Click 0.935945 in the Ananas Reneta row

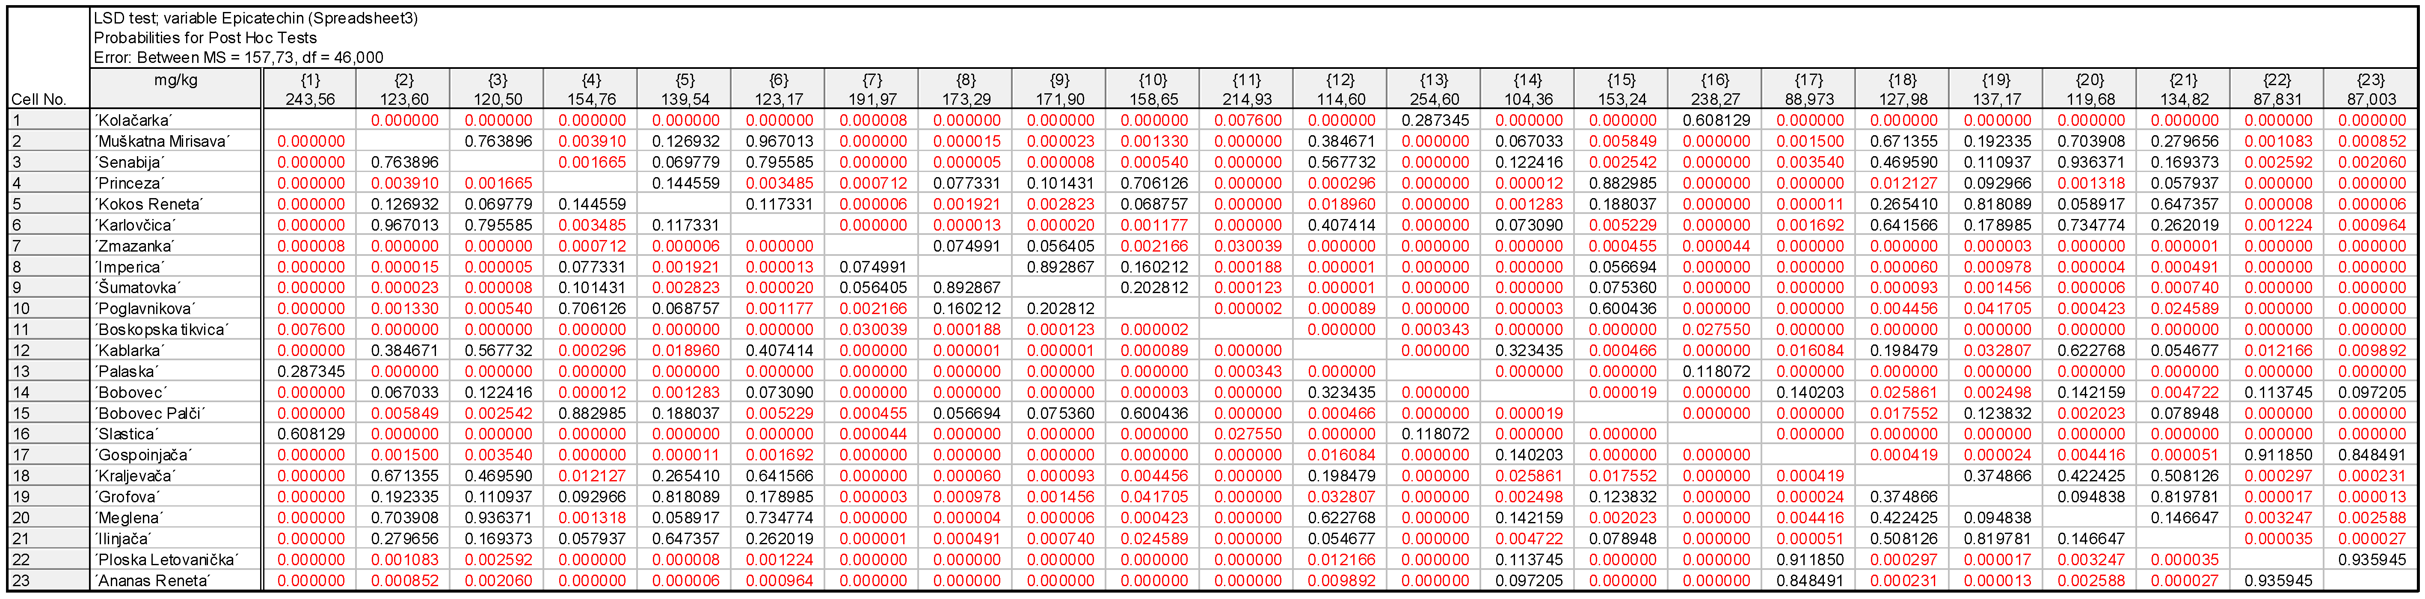(2277, 580)
